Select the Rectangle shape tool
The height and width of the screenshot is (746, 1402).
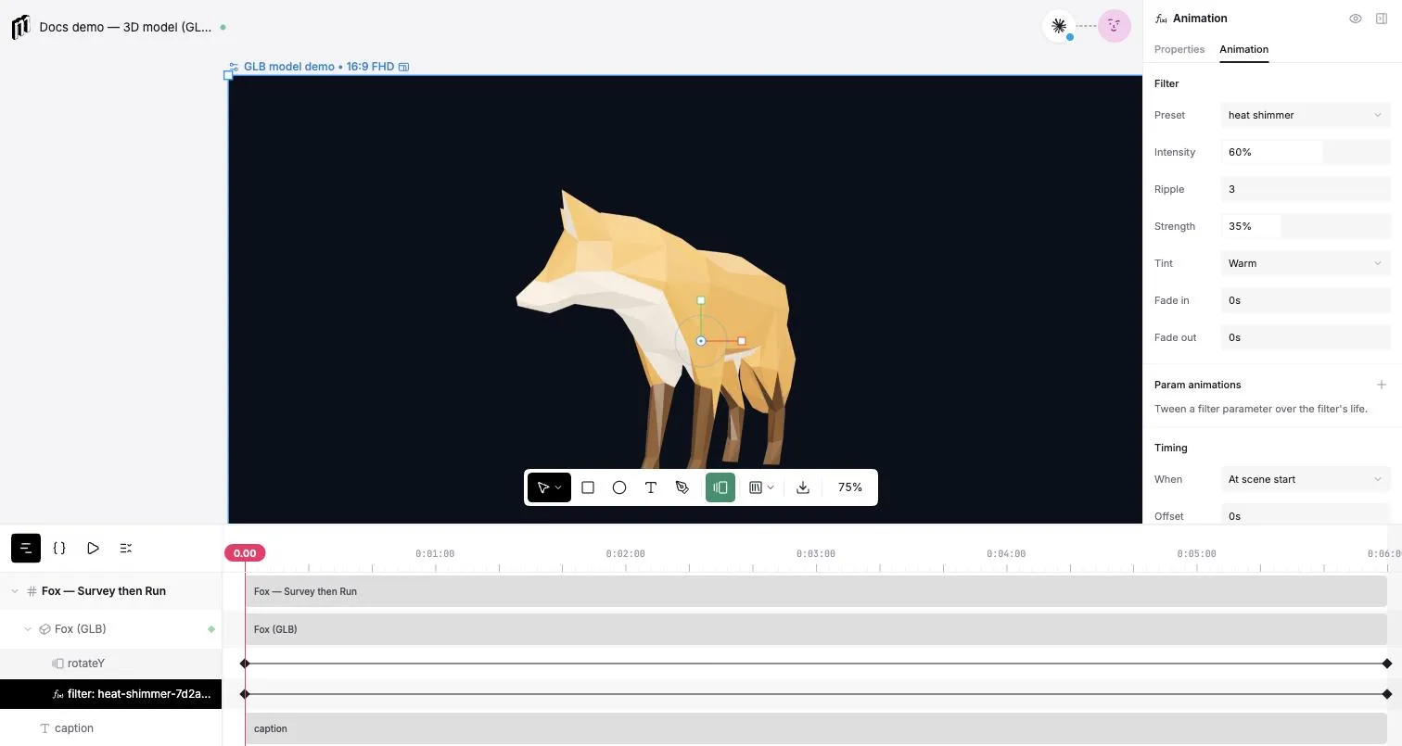pyautogui.click(x=588, y=487)
